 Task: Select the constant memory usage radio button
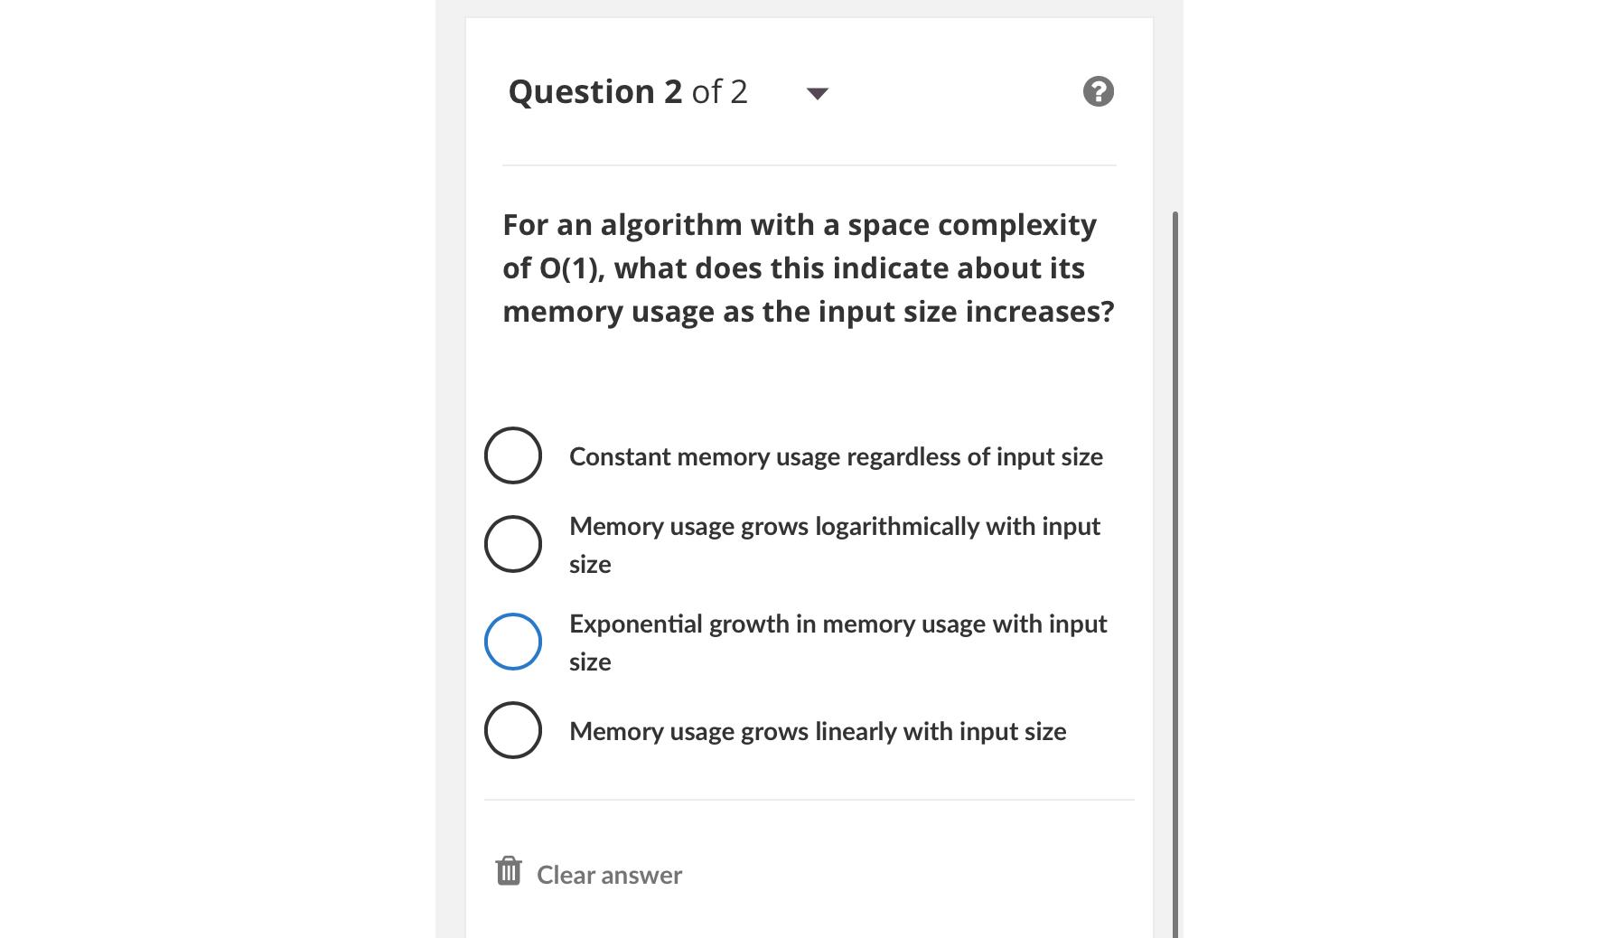click(x=512, y=456)
